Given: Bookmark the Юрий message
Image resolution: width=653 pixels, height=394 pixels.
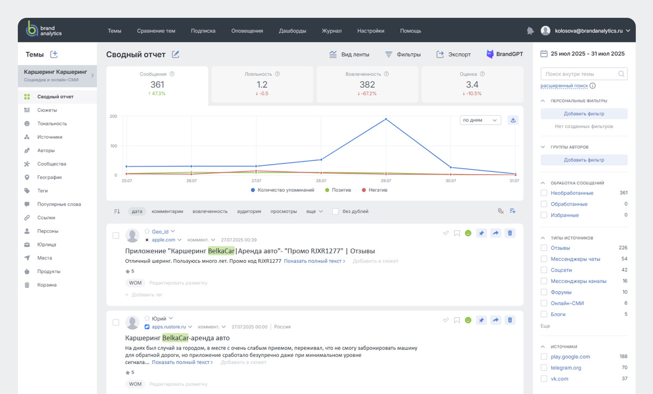Looking at the screenshot, I should 457,320.
